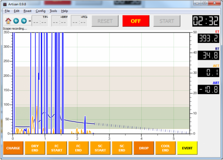Screen dimensions: 223x160
Task: Mark FC END event
Action: click(78, 148)
